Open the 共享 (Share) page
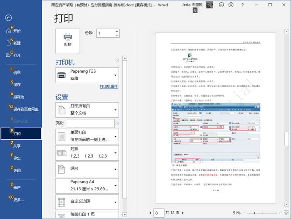291x219 pixels. tap(17, 146)
